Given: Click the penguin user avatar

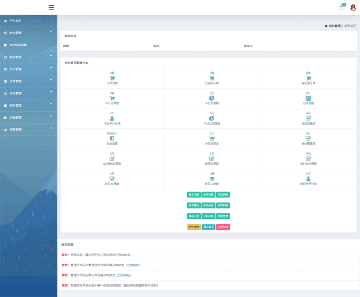Looking at the screenshot, I should click(352, 7).
